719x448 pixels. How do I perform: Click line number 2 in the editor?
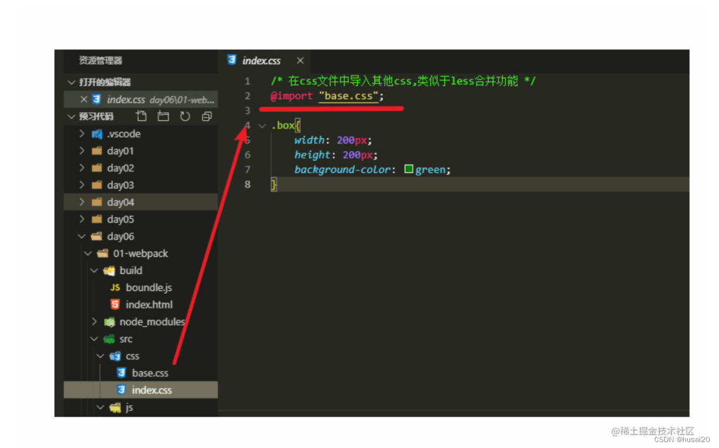tap(247, 96)
